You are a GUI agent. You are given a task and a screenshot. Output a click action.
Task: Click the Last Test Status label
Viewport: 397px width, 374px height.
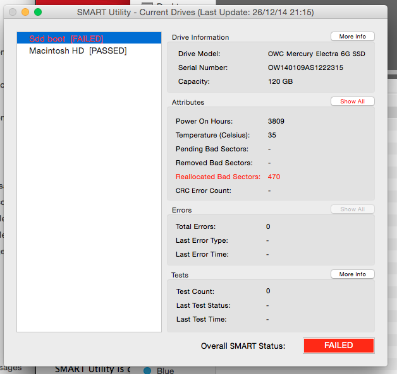204,305
